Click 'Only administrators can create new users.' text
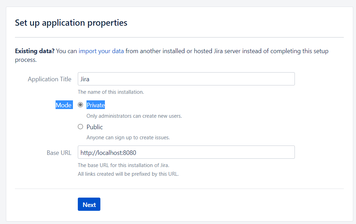 tap(134, 116)
